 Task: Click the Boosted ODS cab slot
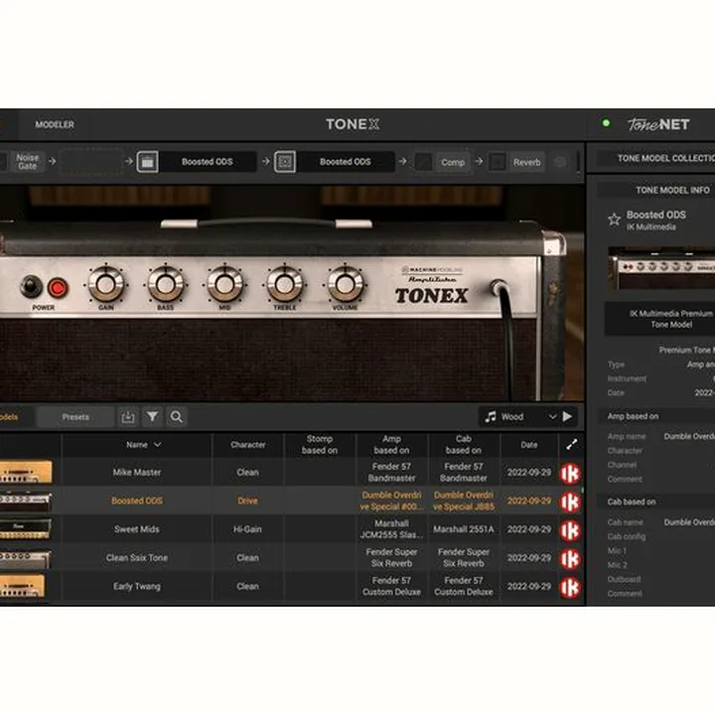tap(346, 162)
